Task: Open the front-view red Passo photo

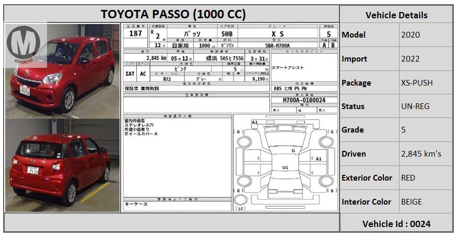Action: pos(63,70)
